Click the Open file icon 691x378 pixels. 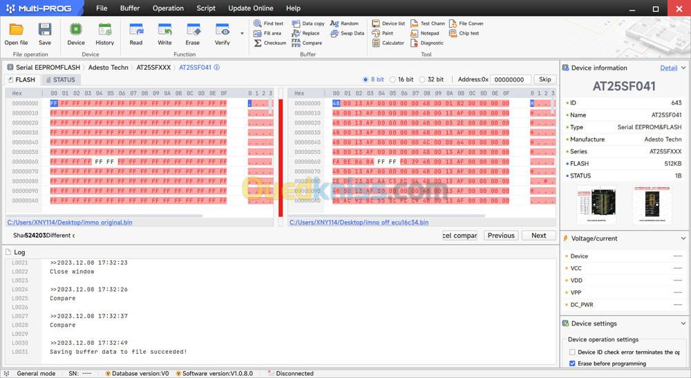coord(16,30)
